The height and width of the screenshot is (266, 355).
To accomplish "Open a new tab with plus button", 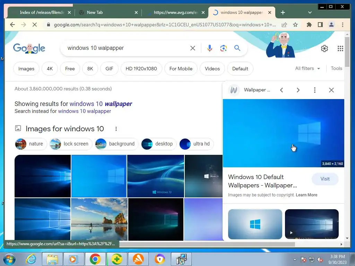I will [x=283, y=12].
